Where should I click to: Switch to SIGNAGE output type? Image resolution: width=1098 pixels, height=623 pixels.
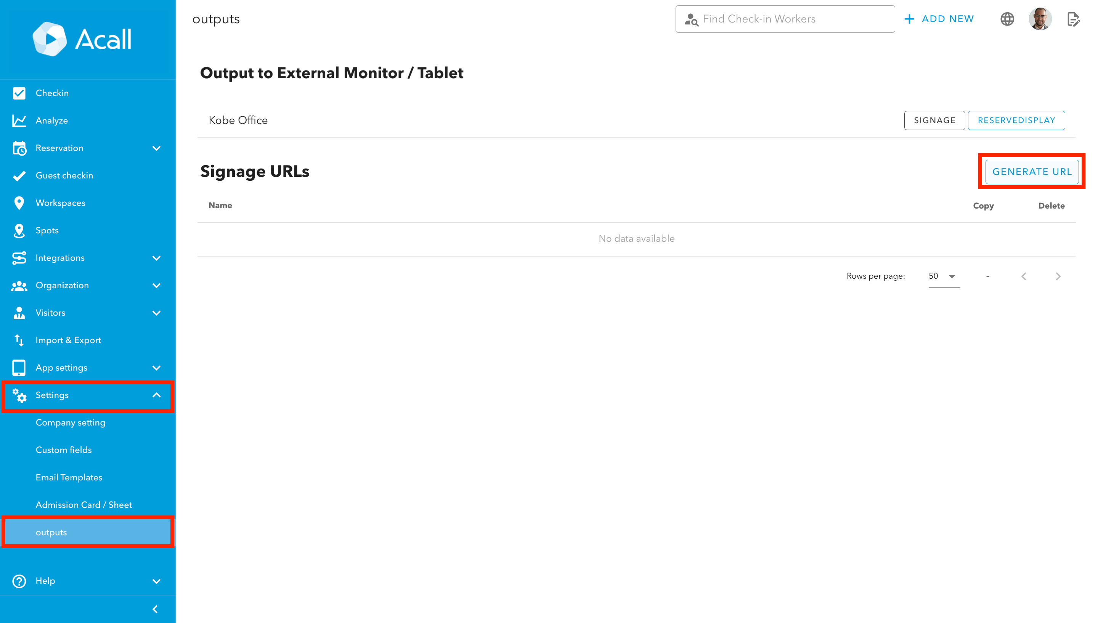click(x=934, y=120)
